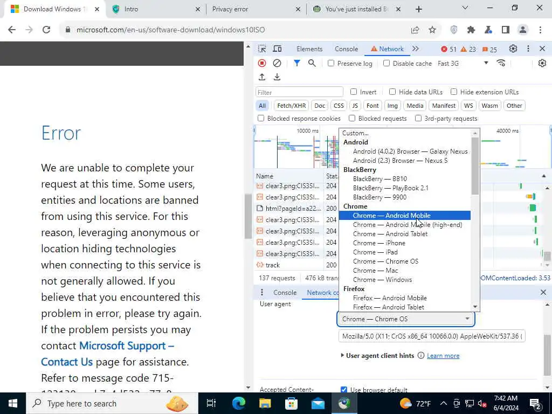Click user agent list scrollbar thumb

[x=475, y=165]
